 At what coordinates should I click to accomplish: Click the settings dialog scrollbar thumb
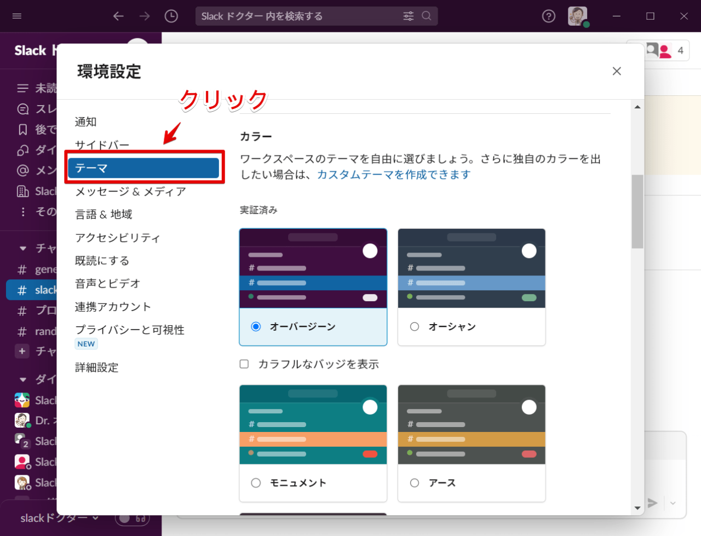click(x=637, y=212)
